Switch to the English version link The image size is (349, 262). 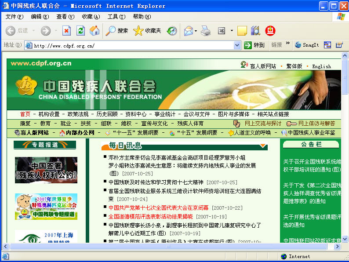[x=321, y=66]
